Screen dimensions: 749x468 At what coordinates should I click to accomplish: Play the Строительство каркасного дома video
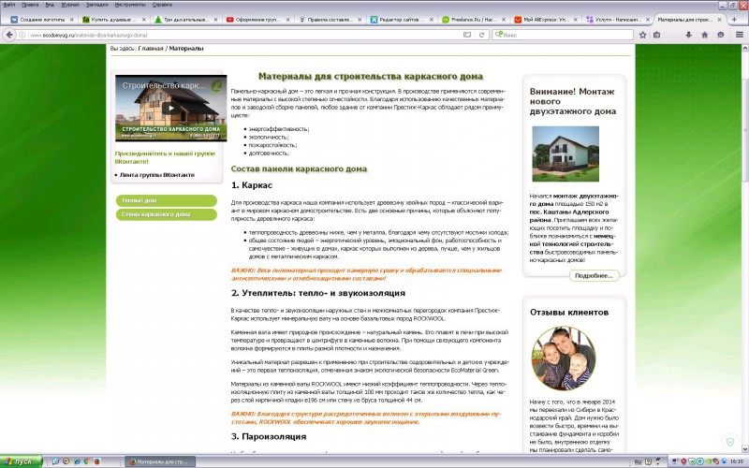pyautogui.click(x=171, y=108)
